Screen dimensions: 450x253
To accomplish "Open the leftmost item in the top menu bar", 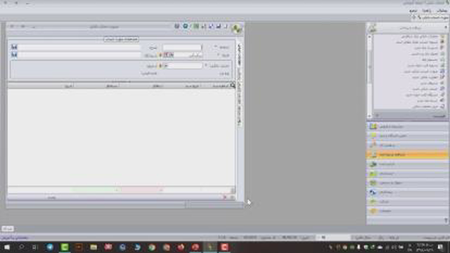I will coord(413,11).
